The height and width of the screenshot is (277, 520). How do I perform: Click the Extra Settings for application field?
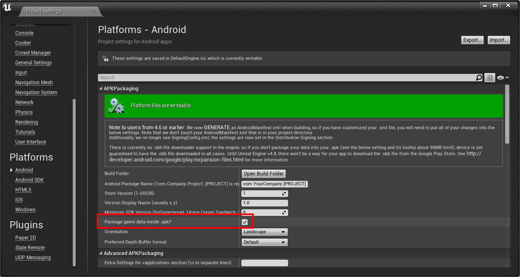(x=265, y=263)
